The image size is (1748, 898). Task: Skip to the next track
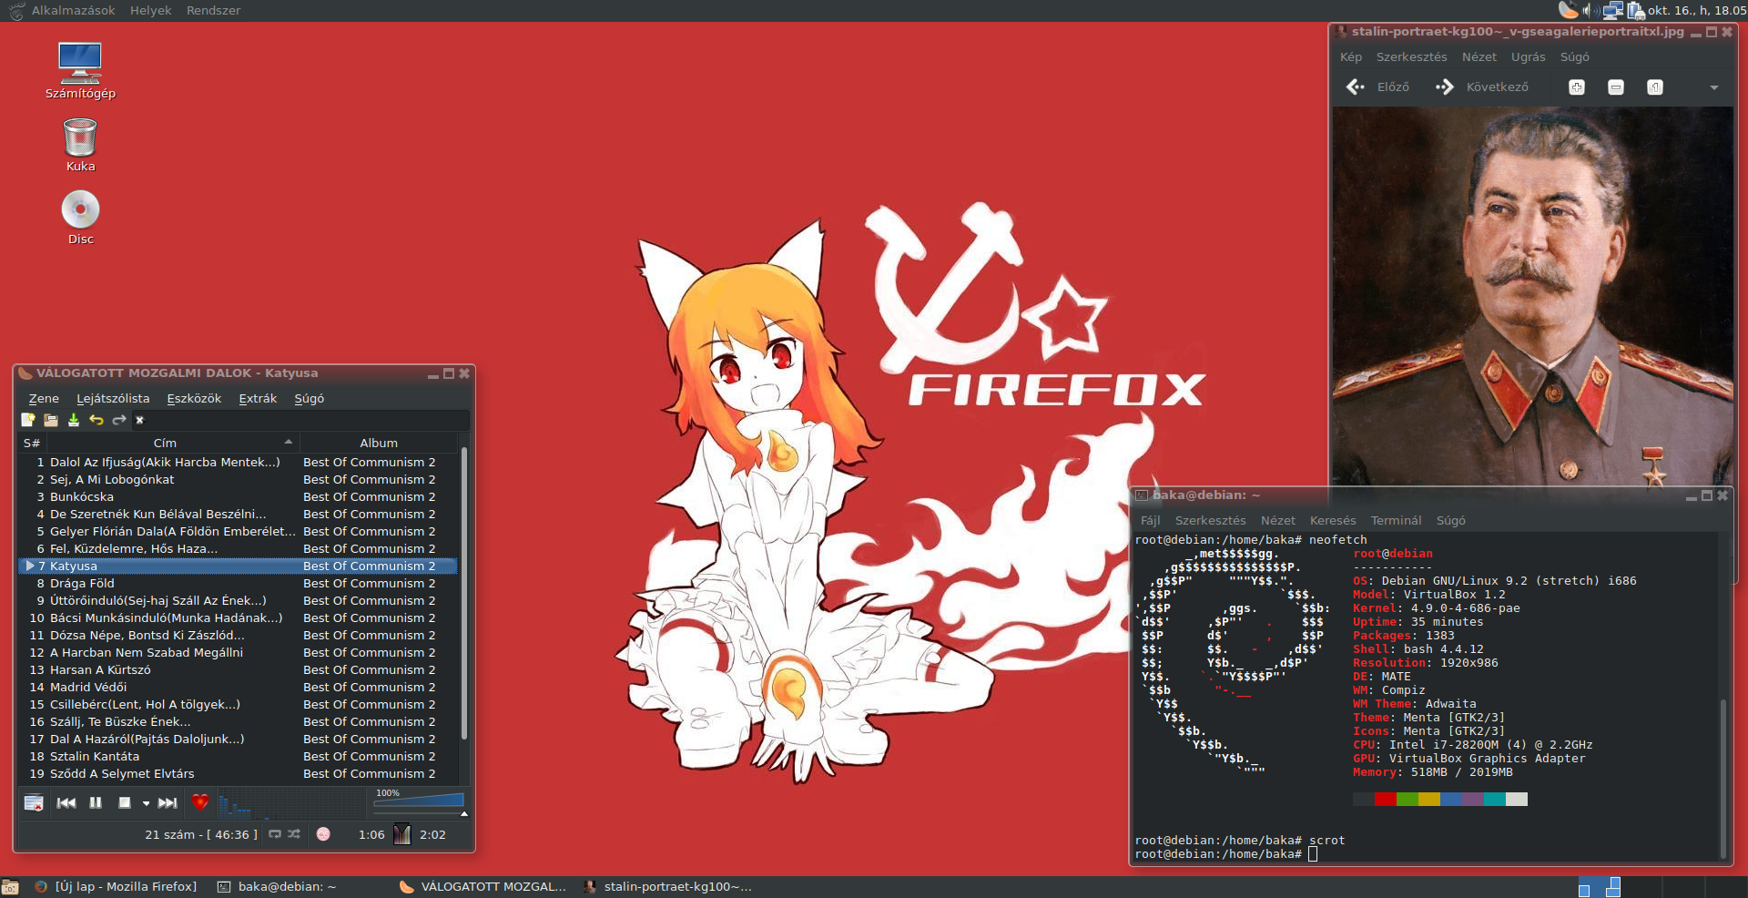(168, 802)
